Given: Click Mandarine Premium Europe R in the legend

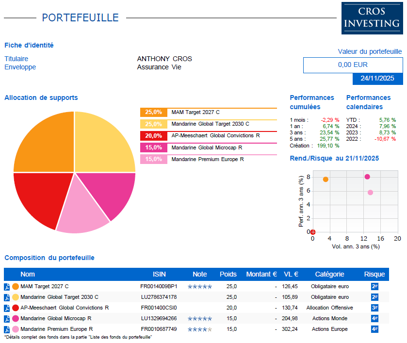Looking at the screenshot, I should click(208, 159).
